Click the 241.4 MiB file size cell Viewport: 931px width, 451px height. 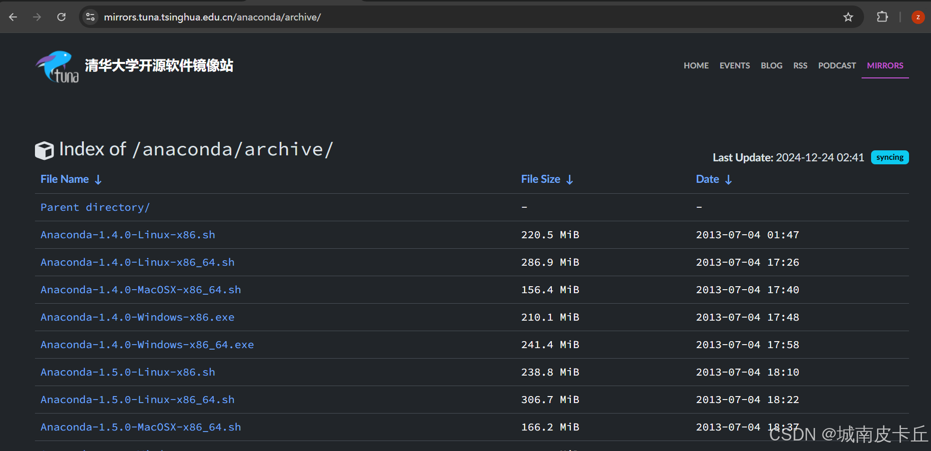tap(550, 345)
